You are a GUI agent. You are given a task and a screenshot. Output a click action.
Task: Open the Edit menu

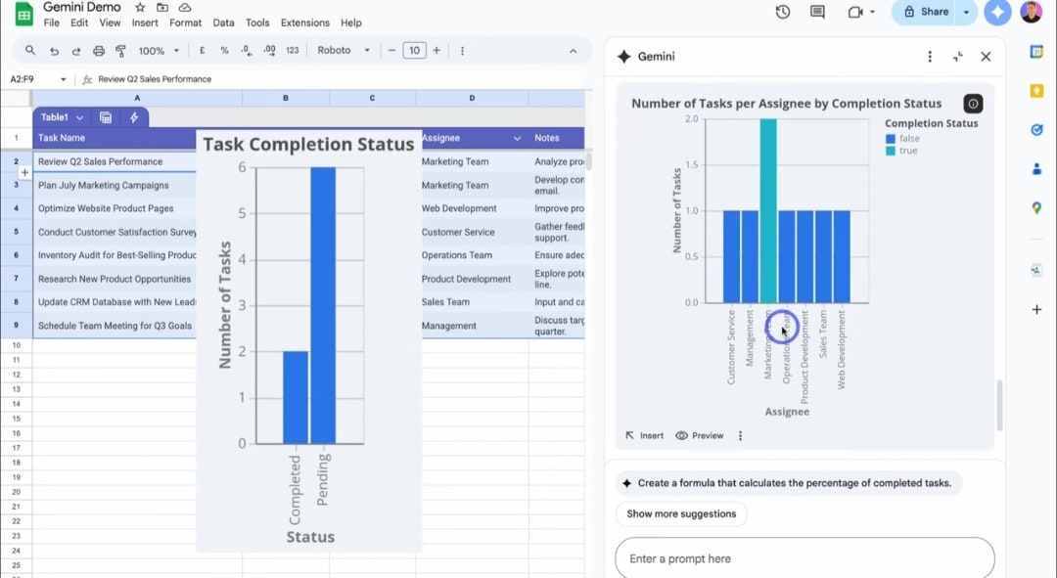[x=79, y=22]
